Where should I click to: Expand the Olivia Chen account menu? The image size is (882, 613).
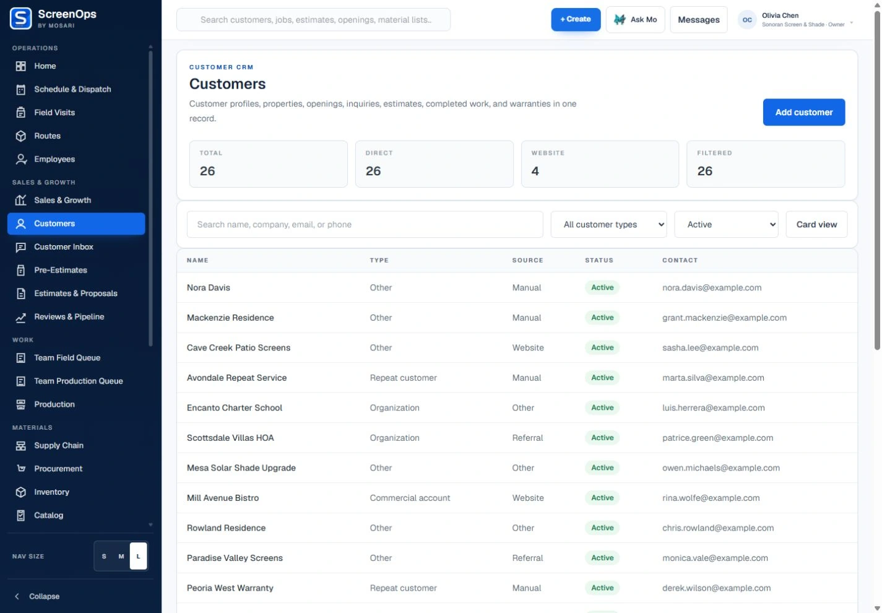pyautogui.click(x=796, y=20)
